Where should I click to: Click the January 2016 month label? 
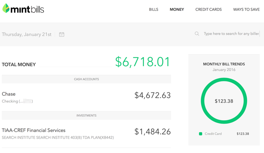[224, 70]
